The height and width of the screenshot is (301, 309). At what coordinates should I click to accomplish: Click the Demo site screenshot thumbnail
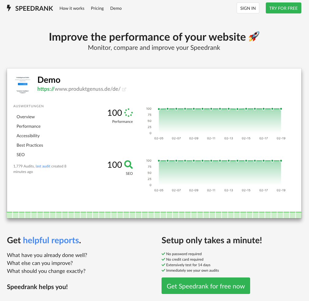23,85
